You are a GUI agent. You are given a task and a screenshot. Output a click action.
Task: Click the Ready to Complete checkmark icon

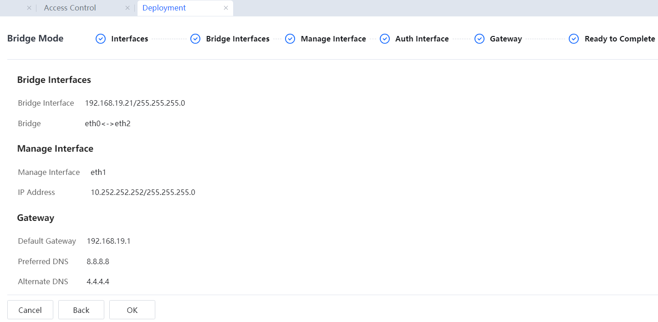[574, 39]
